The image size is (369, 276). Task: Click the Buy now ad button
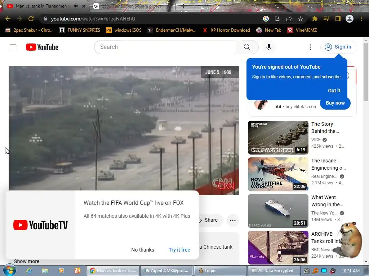coord(335,103)
